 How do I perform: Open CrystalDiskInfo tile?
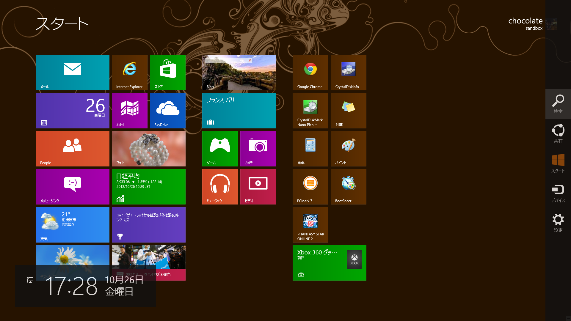(x=348, y=72)
